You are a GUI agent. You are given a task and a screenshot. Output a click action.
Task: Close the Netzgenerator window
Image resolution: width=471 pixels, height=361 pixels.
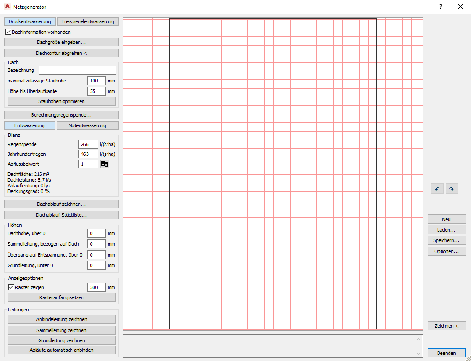click(460, 7)
